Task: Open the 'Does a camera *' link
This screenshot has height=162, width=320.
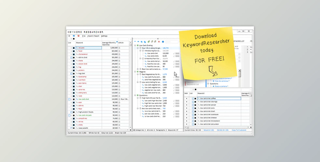Action: (221, 86)
